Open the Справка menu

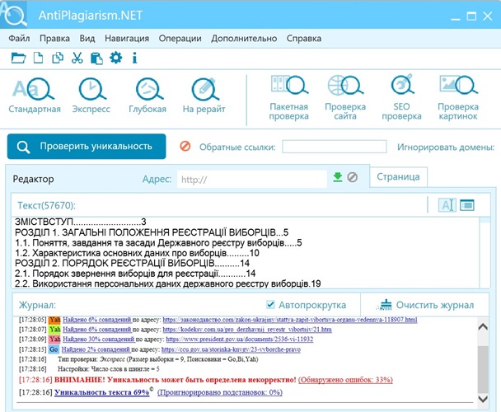(304, 39)
